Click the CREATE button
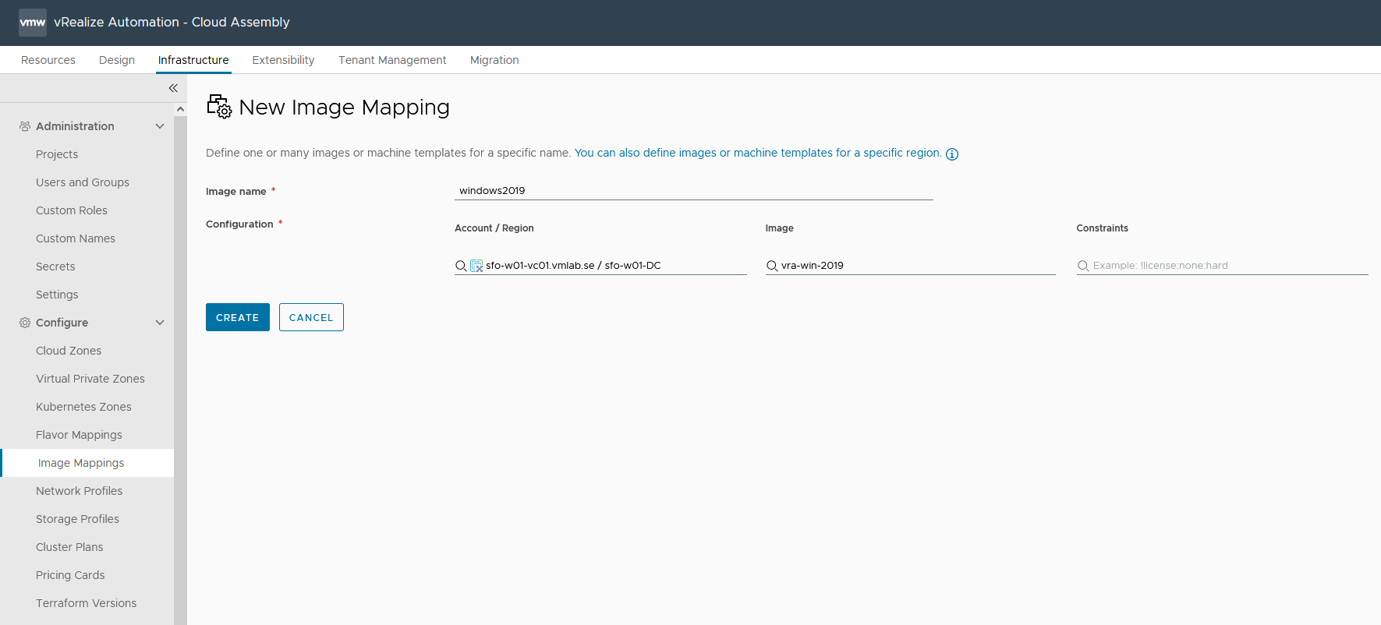Screen dimensions: 1381x625 pyautogui.click(x=238, y=317)
